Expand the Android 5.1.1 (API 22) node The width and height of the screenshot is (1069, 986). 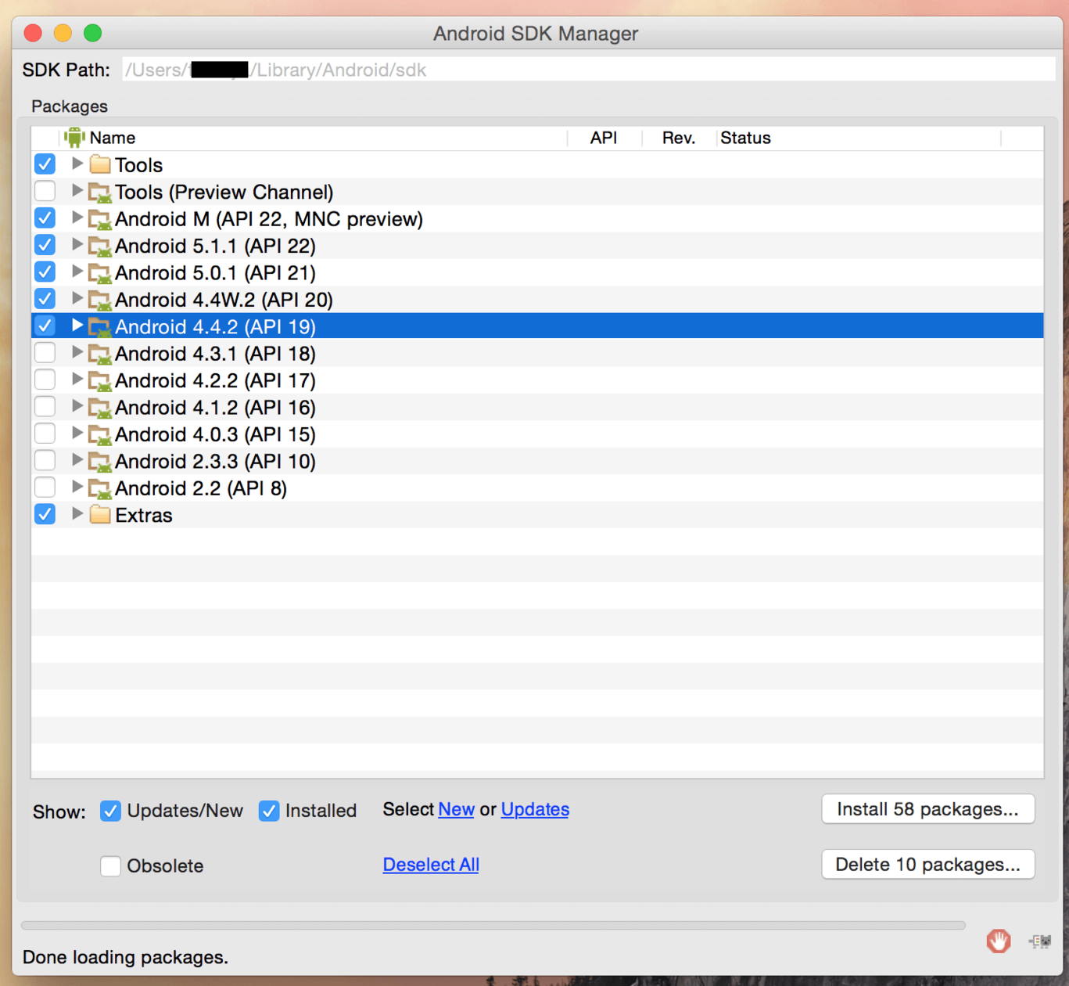[x=77, y=244]
